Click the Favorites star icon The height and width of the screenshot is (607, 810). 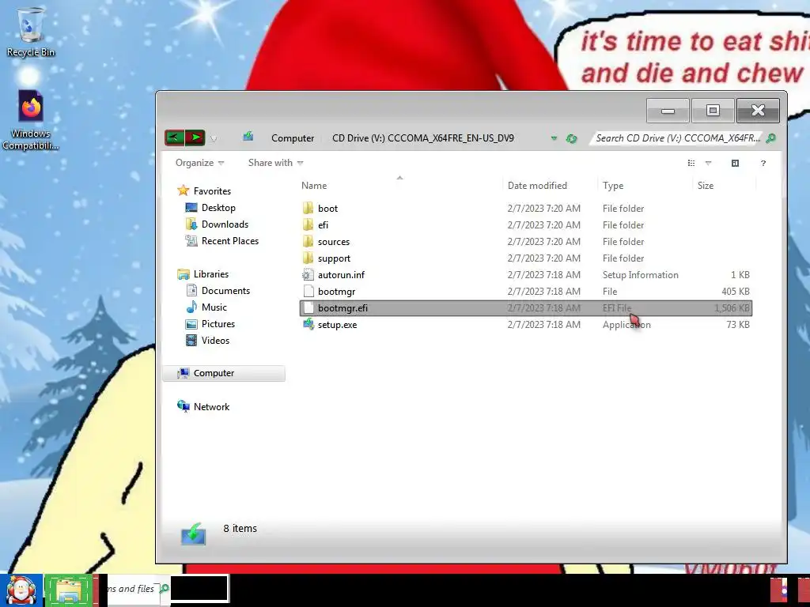tap(183, 190)
